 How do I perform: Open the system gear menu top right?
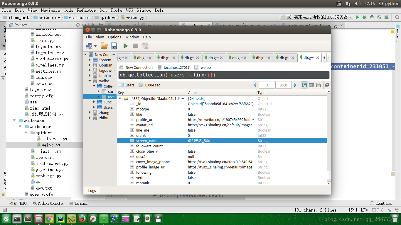(x=381, y=4)
